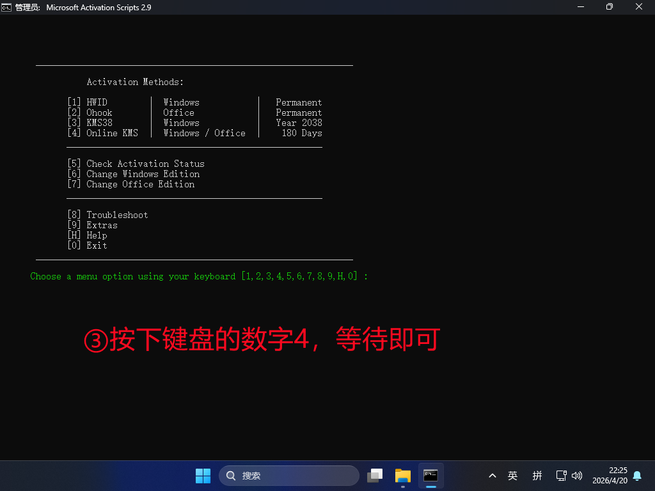This screenshot has width=655, height=491.
Task: Restore down the console window
Action: [x=609, y=7]
